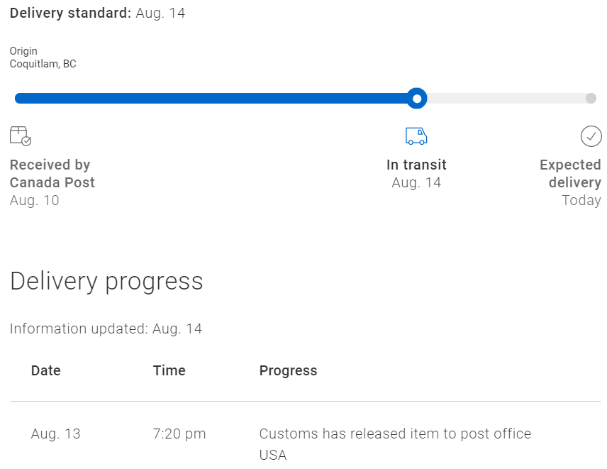Click the Customs has released item entry
Image resolution: width=607 pixels, height=469 pixels.
(395, 444)
